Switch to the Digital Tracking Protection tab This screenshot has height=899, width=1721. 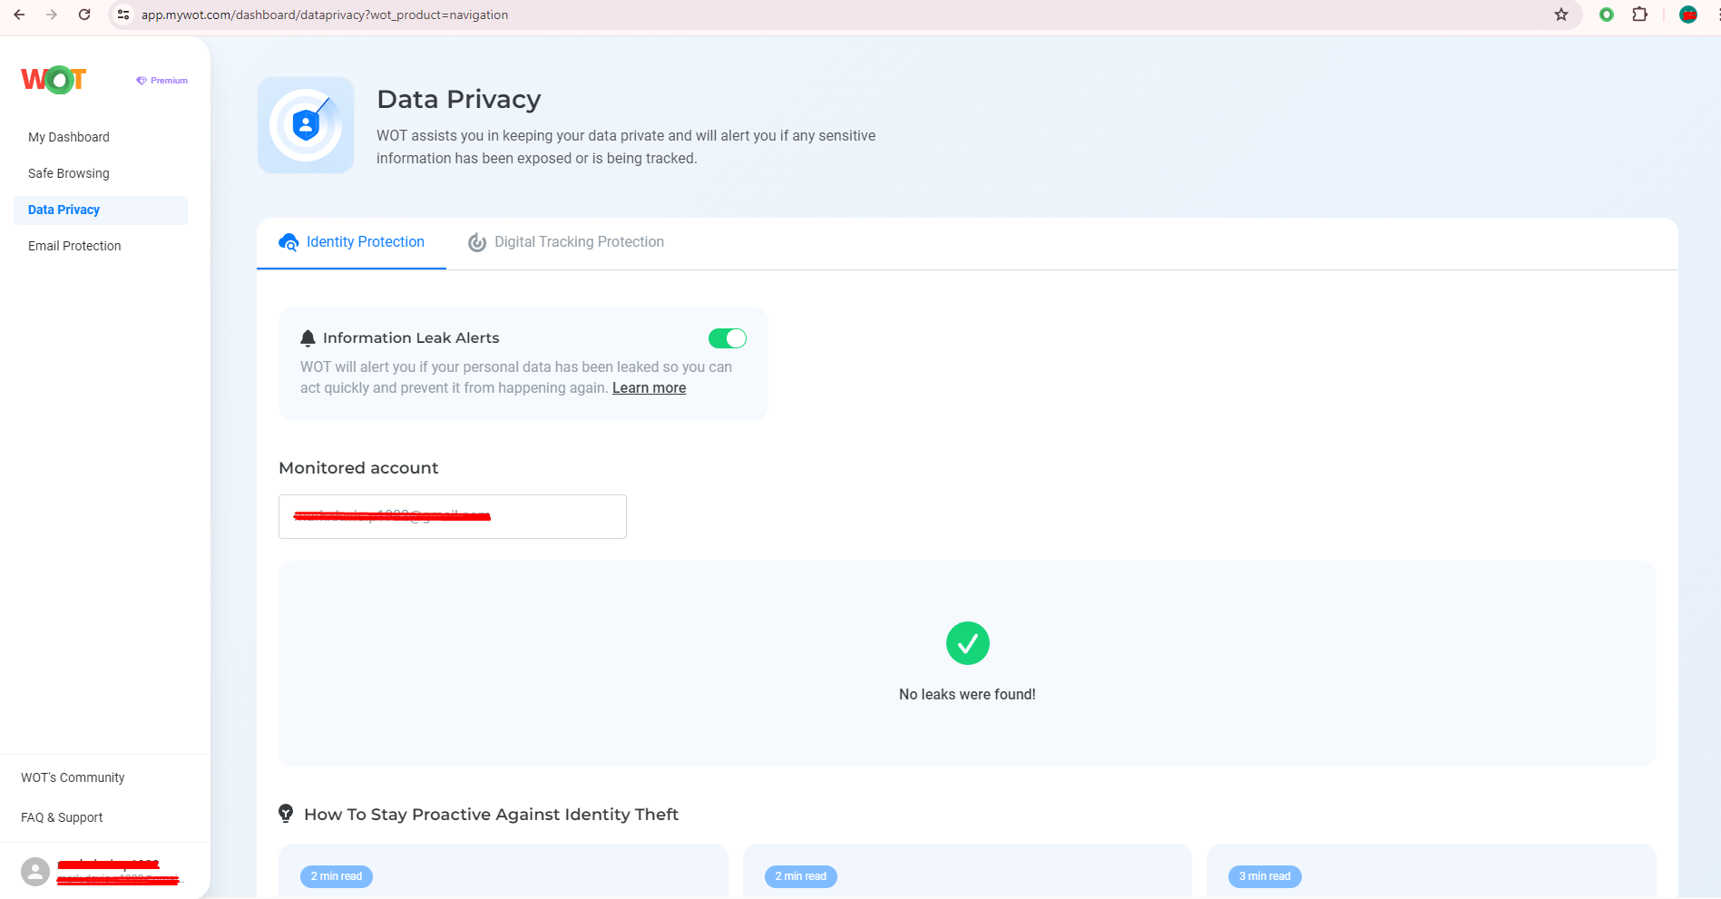(566, 242)
